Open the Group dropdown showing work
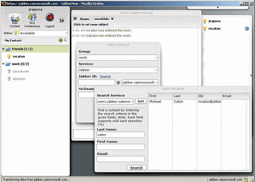The width and height of the screenshot is (255, 182). [118, 58]
